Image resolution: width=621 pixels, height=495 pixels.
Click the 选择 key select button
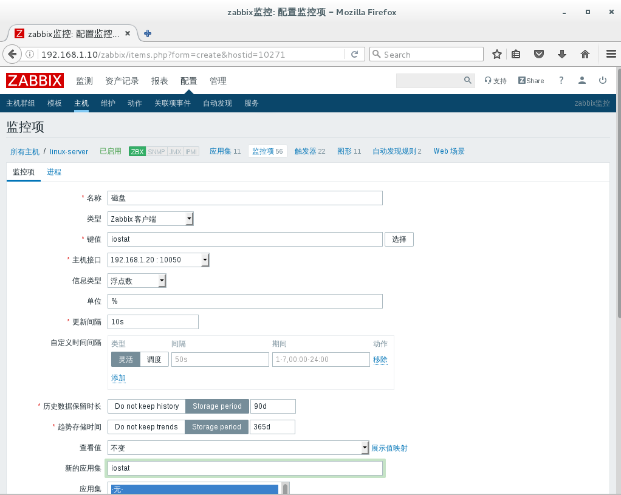[399, 239]
